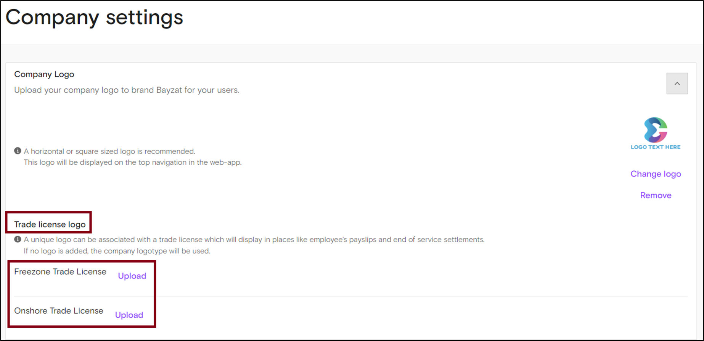Click the Company Logo section title

pyautogui.click(x=44, y=74)
